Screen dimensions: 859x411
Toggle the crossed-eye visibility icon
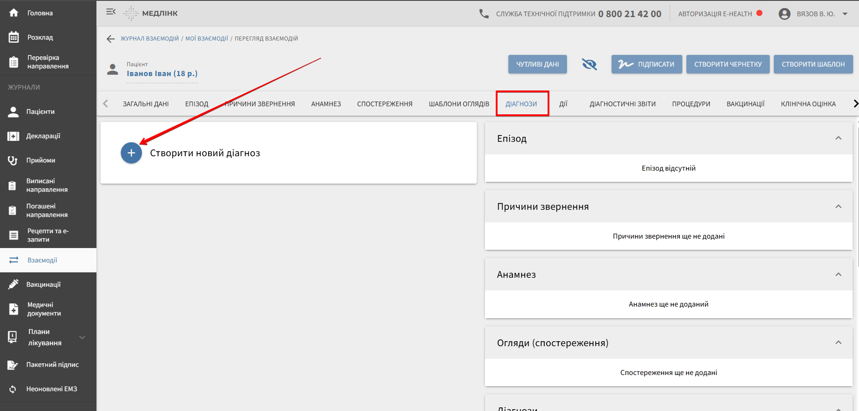coord(589,64)
